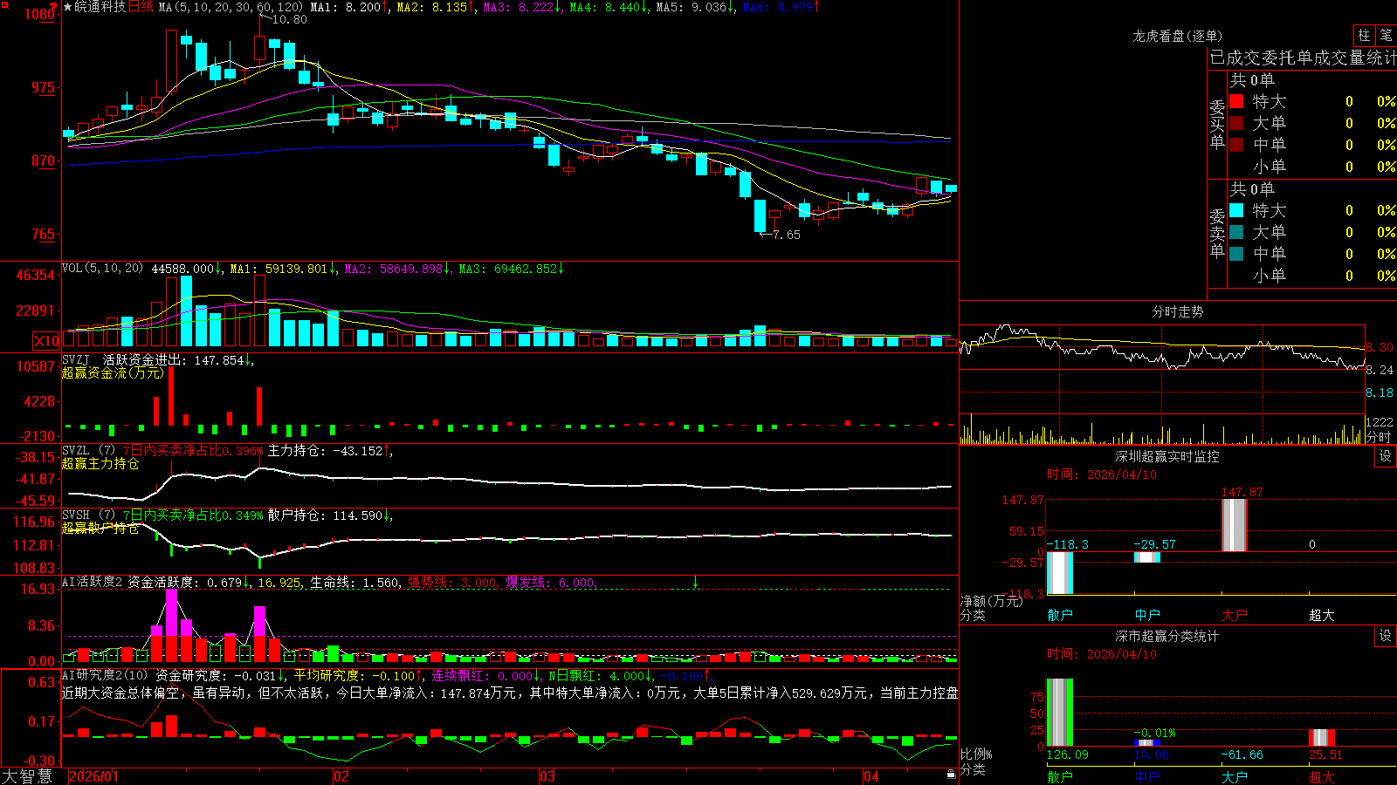Click the 主力持仓: -43.152 value
This screenshot has height=785, width=1397.
tap(325, 450)
